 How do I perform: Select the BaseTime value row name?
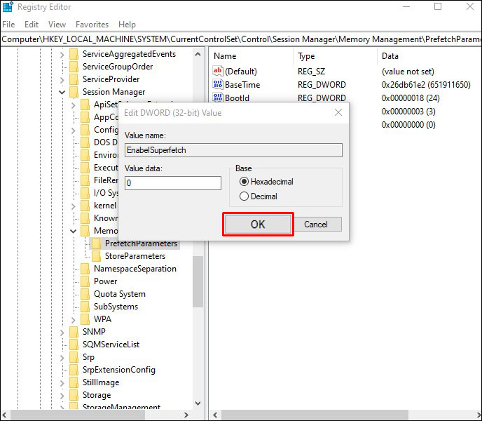(x=242, y=85)
